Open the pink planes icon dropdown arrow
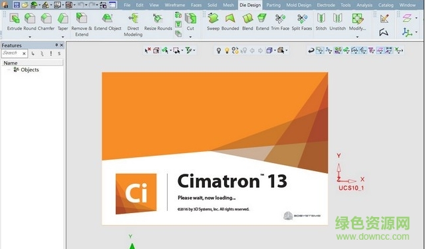The width and height of the screenshot is (425, 249). (x=416, y=18)
